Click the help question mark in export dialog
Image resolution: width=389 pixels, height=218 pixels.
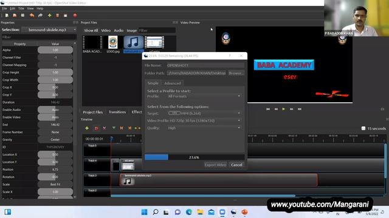coord(230,56)
